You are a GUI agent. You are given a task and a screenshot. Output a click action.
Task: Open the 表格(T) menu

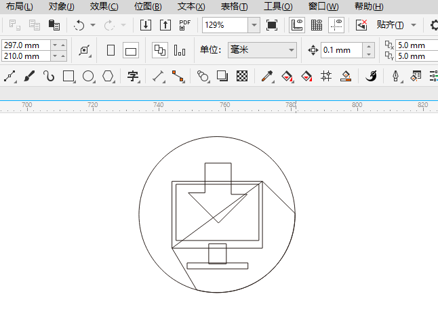(234, 6)
